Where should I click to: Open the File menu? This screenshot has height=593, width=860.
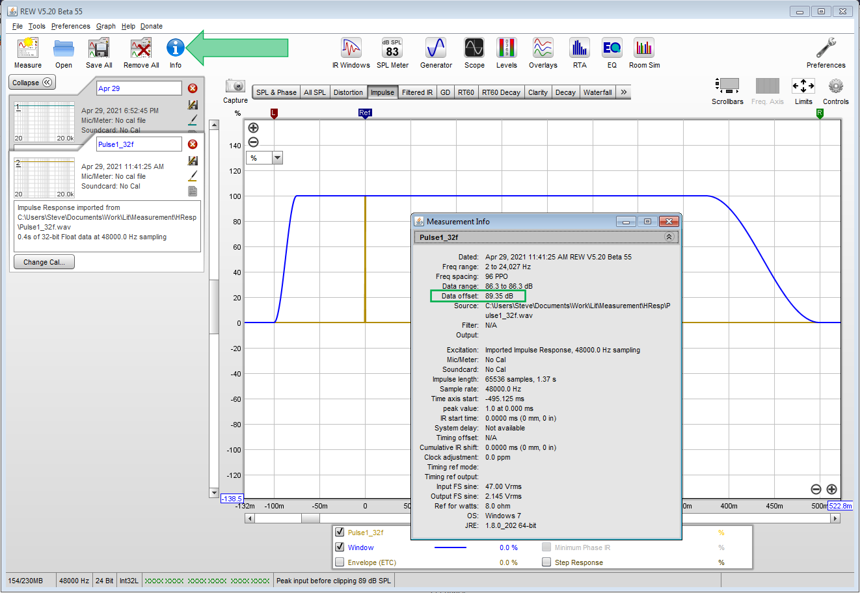(x=18, y=26)
